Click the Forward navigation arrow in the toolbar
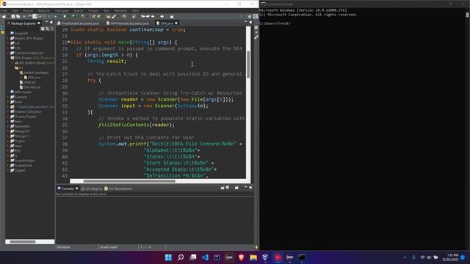 tap(162, 16)
